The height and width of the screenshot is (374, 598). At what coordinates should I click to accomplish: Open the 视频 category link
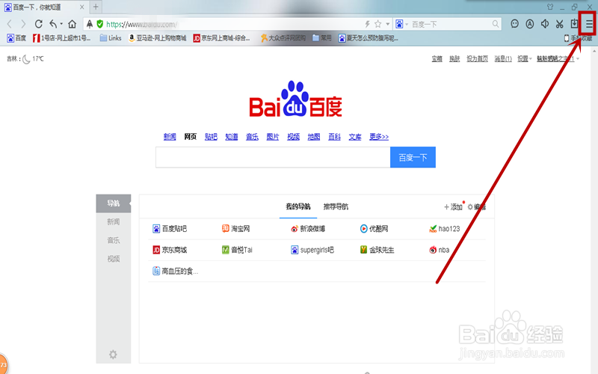(293, 137)
